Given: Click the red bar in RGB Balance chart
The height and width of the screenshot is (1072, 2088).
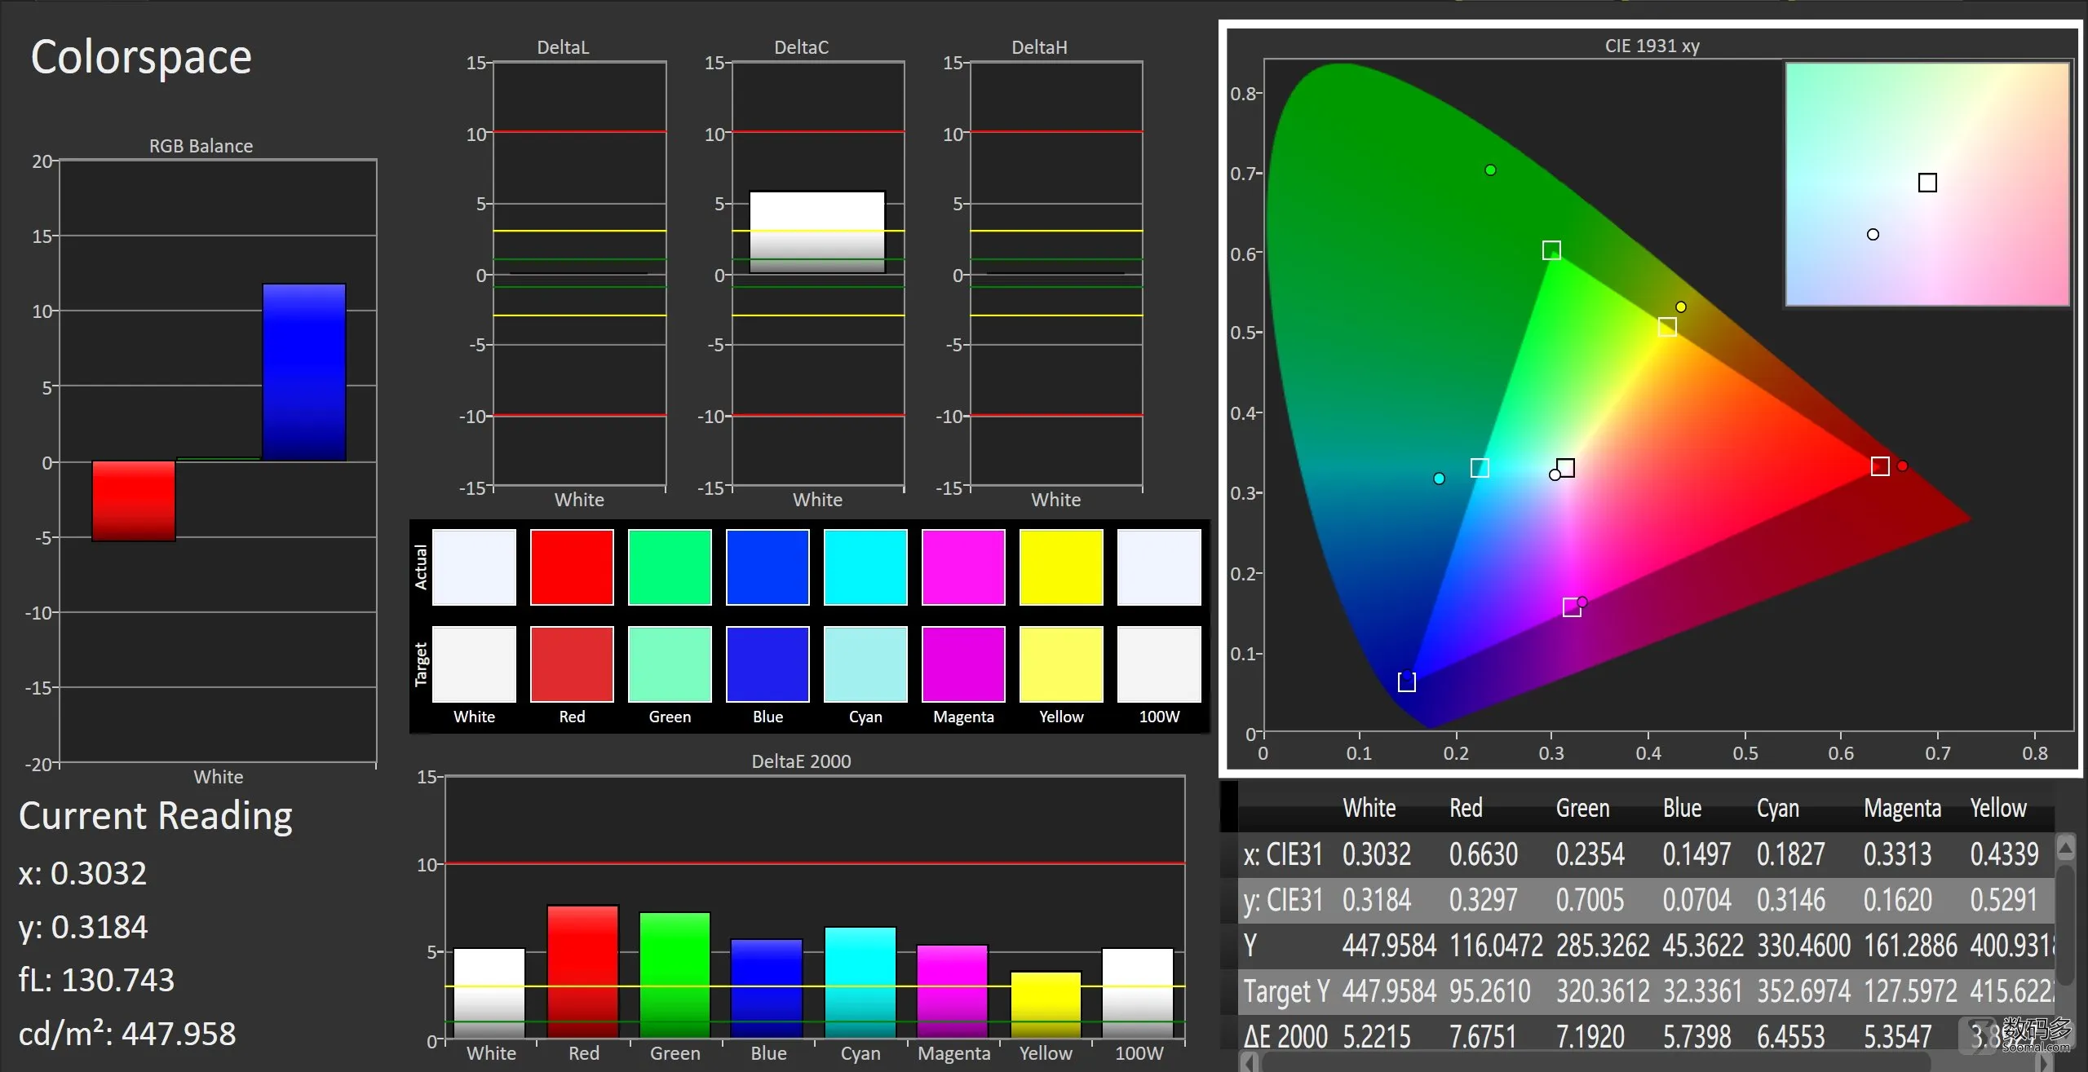Looking at the screenshot, I should click(x=134, y=501).
